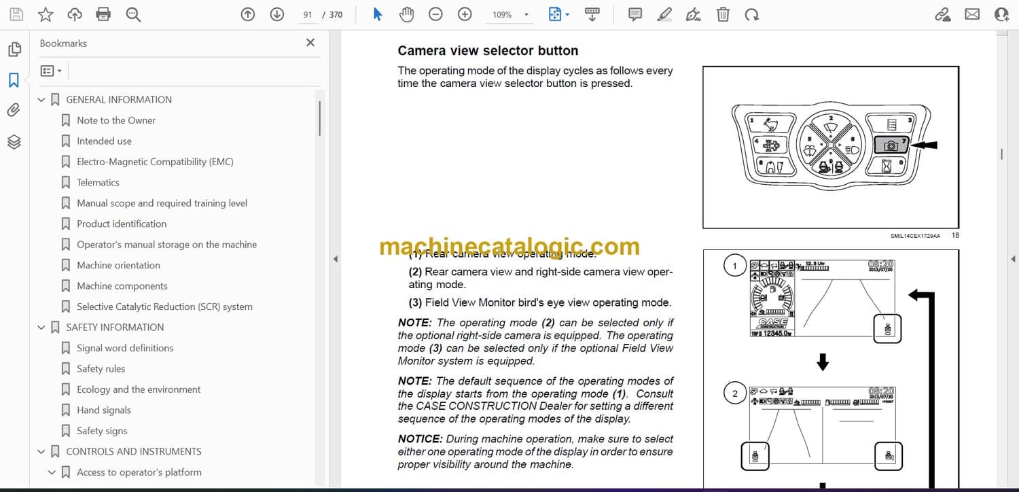Viewport: 1019px width, 492px height.
Task: Collapse the SAFETY INFORMATION bookmark group
Action: click(x=41, y=328)
